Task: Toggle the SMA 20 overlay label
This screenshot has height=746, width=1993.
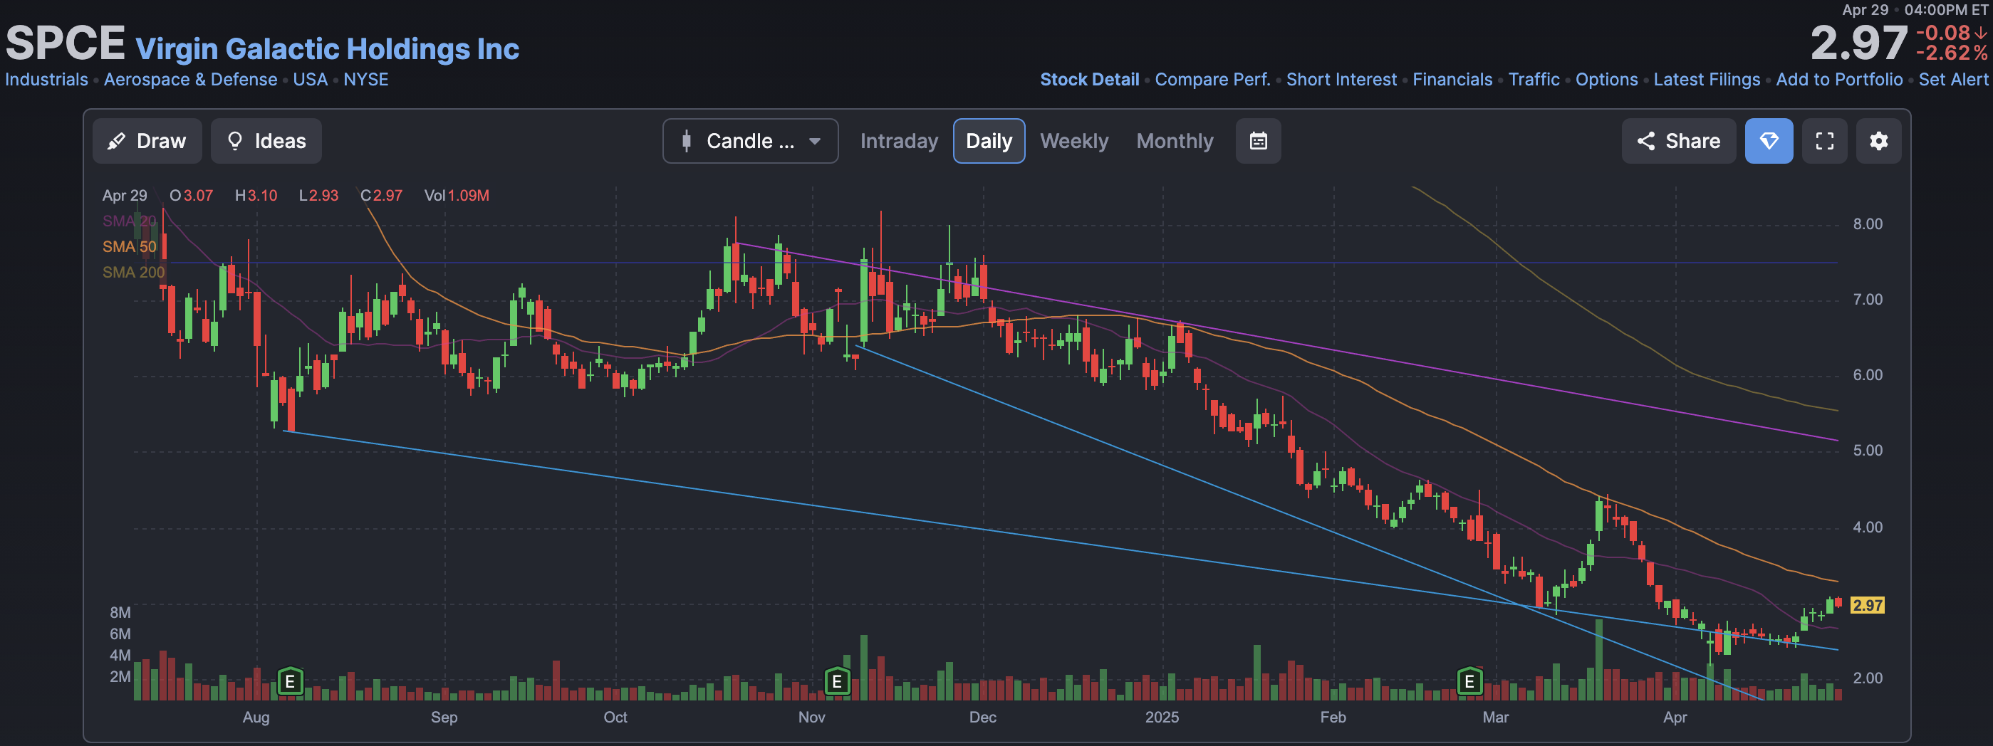Action: click(x=129, y=221)
